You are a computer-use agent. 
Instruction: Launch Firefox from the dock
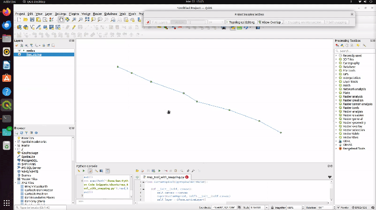coord(7,12)
